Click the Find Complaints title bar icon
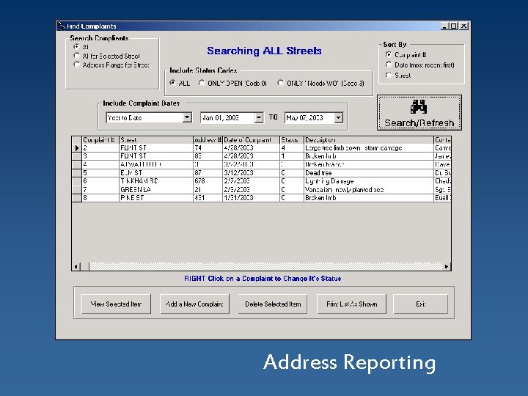Image resolution: width=528 pixels, height=396 pixels. [x=61, y=26]
